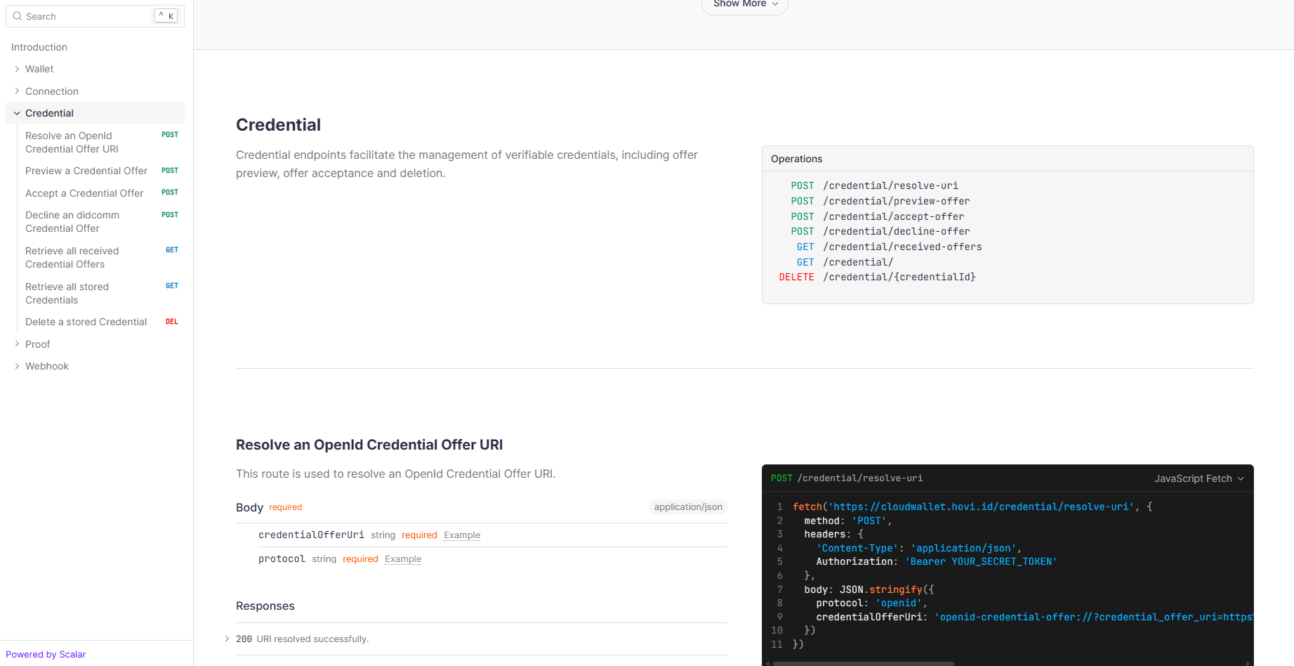This screenshot has width=1294, height=666.
Task: Select Resolve an OpenId Credential Offer URI
Action: [72, 143]
